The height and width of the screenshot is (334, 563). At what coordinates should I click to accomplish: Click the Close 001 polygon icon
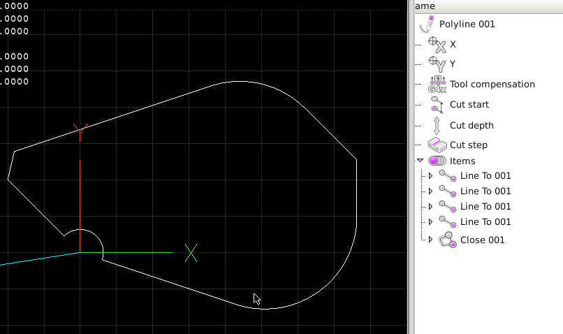(448, 240)
